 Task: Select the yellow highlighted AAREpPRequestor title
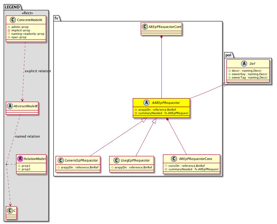166,103
